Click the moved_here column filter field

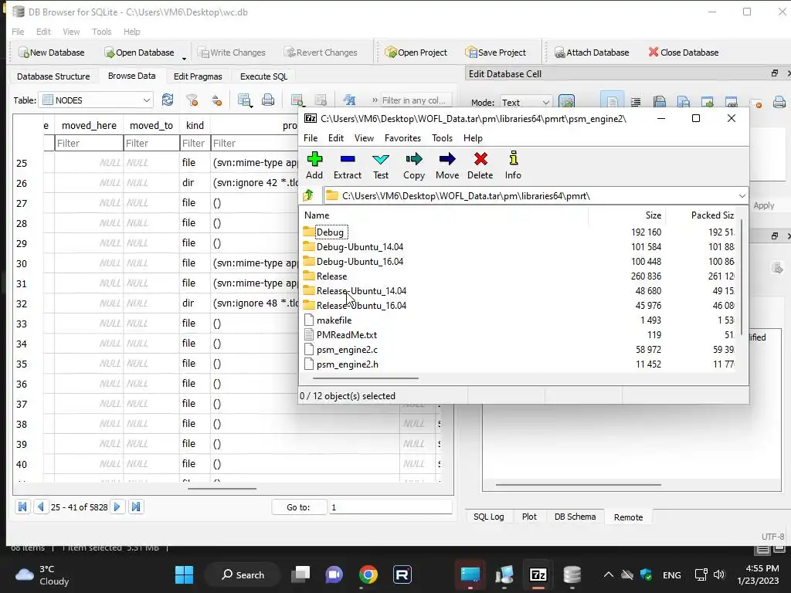(89, 143)
